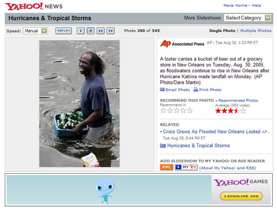Open Crisis Grows As Flooded New Orleans Looted
This screenshot has height=210, width=277.
click(212, 131)
